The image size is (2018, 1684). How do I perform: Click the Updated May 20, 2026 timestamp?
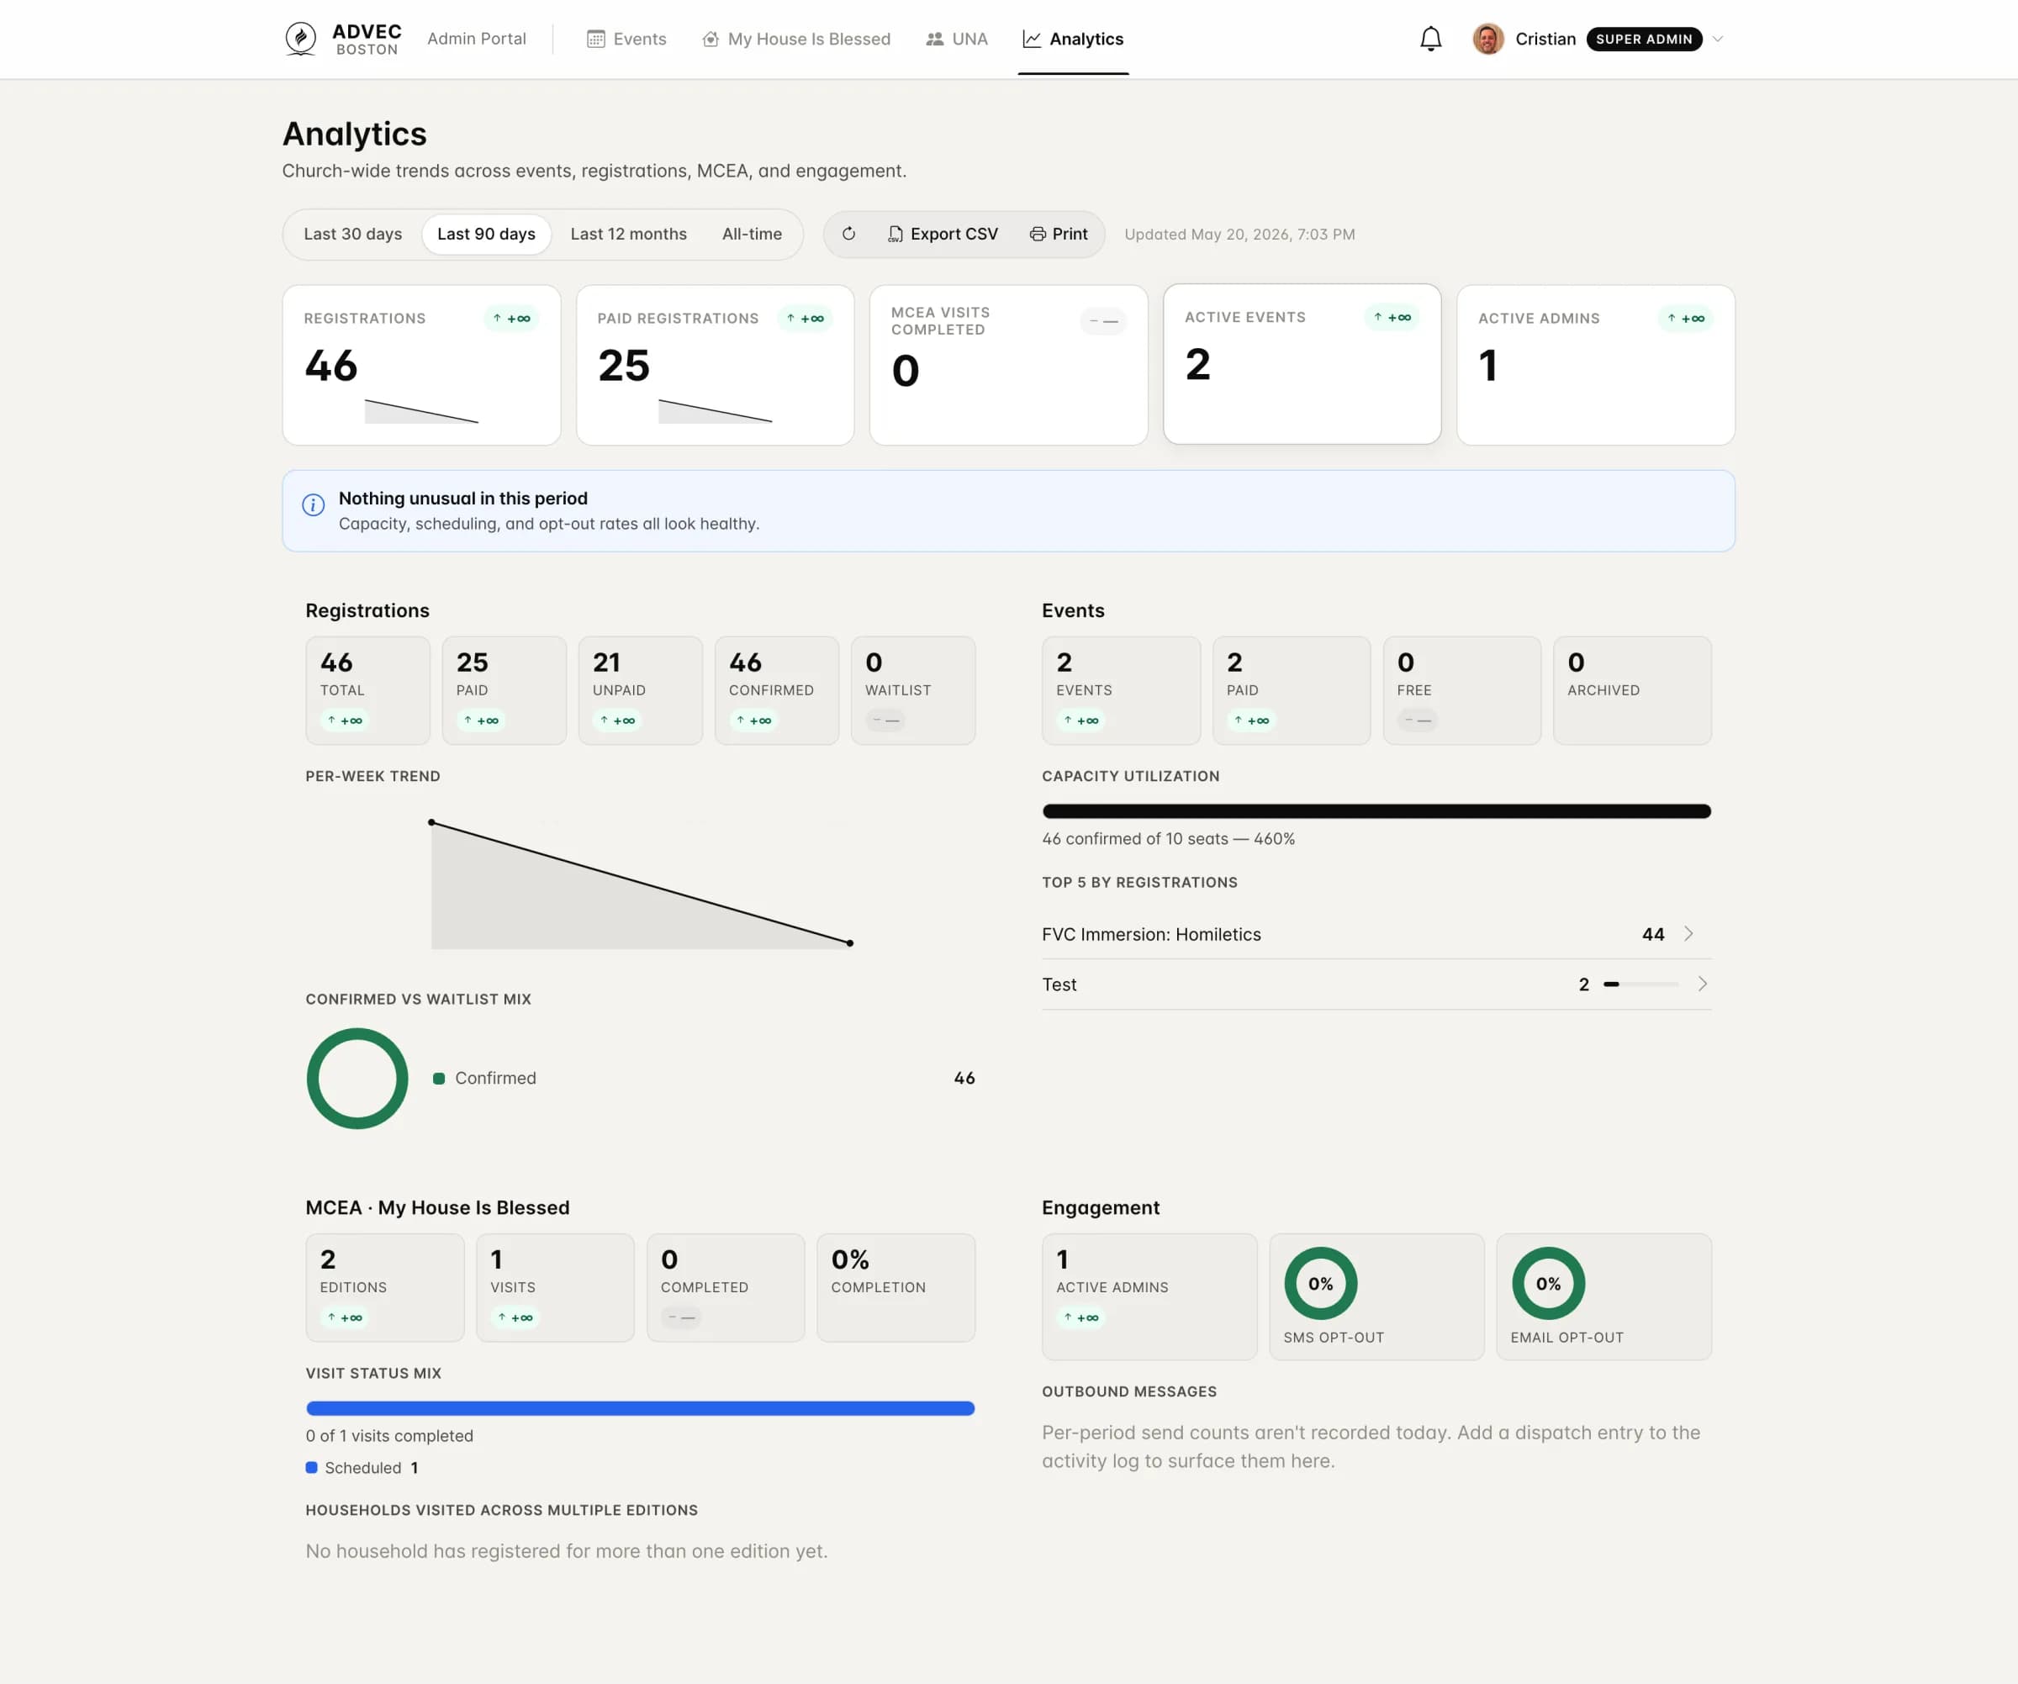tap(1239, 235)
